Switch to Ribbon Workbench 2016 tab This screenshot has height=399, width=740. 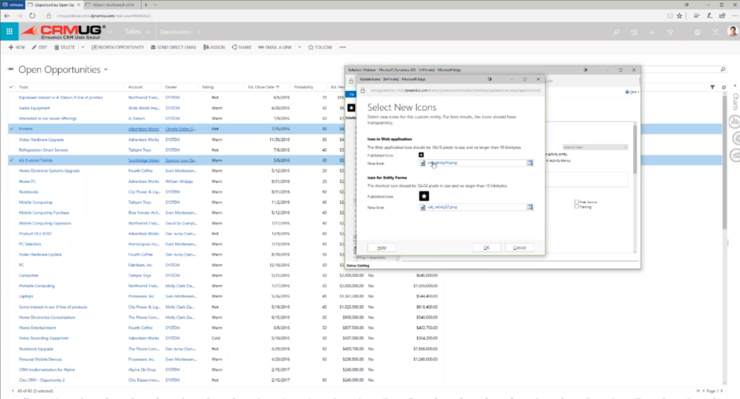point(113,4)
